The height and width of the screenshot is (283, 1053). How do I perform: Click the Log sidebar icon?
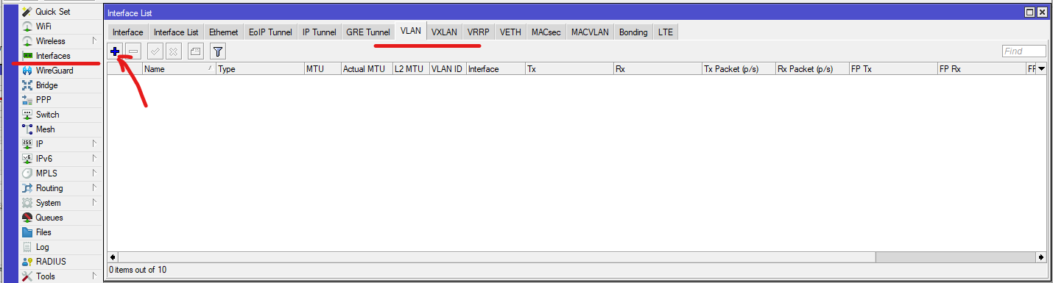point(27,247)
